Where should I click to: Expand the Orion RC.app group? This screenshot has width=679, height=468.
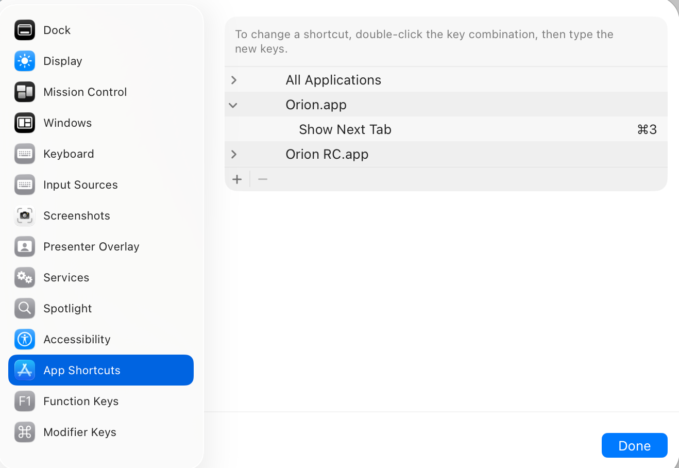point(234,154)
